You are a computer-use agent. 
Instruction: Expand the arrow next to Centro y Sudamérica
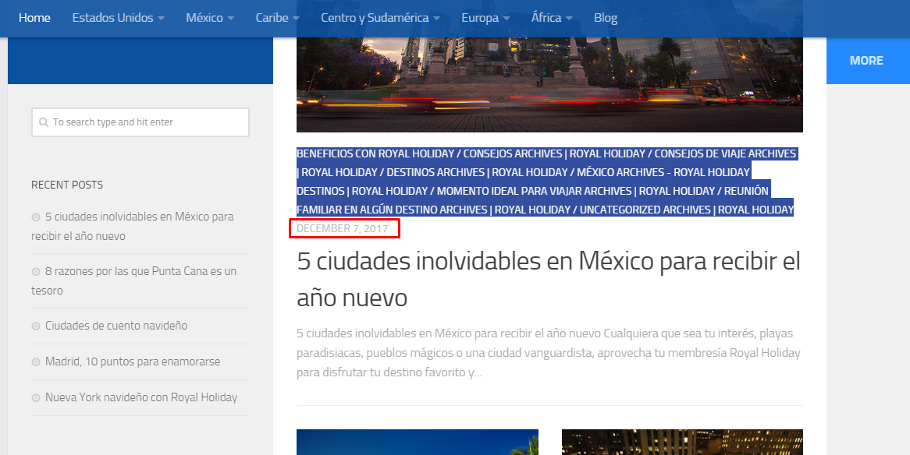click(x=436, y=19)
